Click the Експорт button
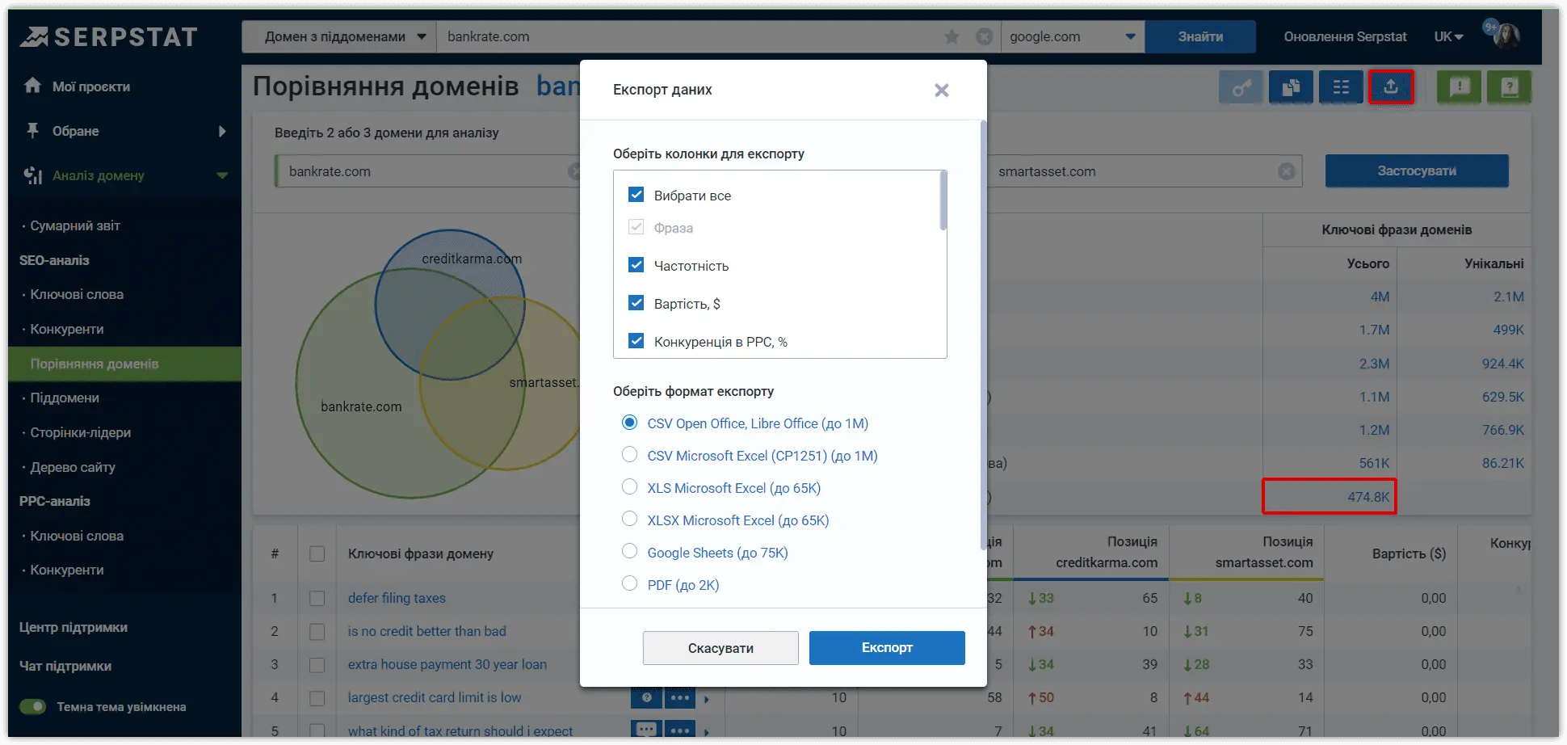The height and width of the screenshot is (745, 1567). pyautogui.click(x=887, y=647)
